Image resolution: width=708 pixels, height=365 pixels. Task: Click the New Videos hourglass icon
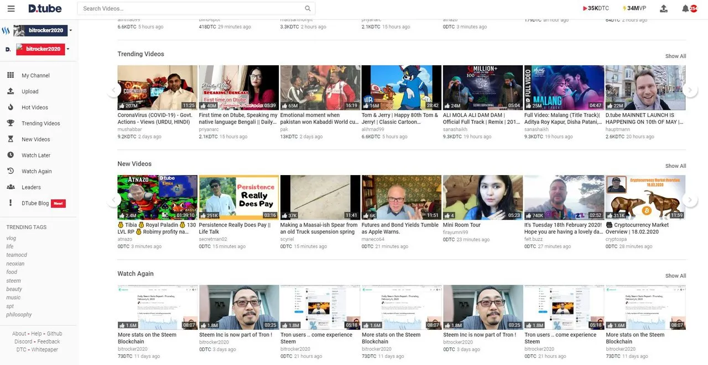pos(11,139)
